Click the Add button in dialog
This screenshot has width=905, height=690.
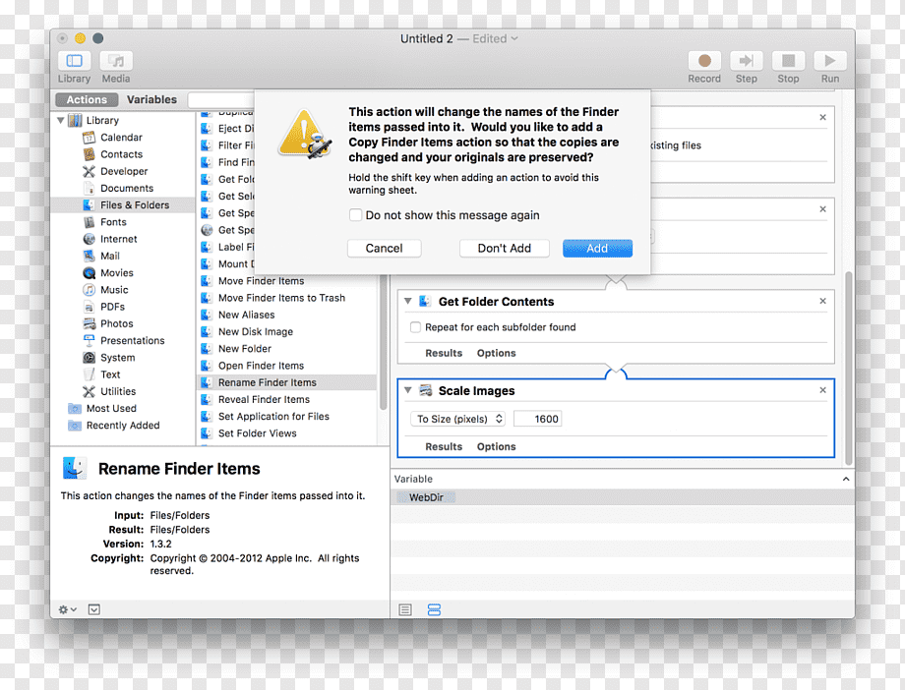597,248
